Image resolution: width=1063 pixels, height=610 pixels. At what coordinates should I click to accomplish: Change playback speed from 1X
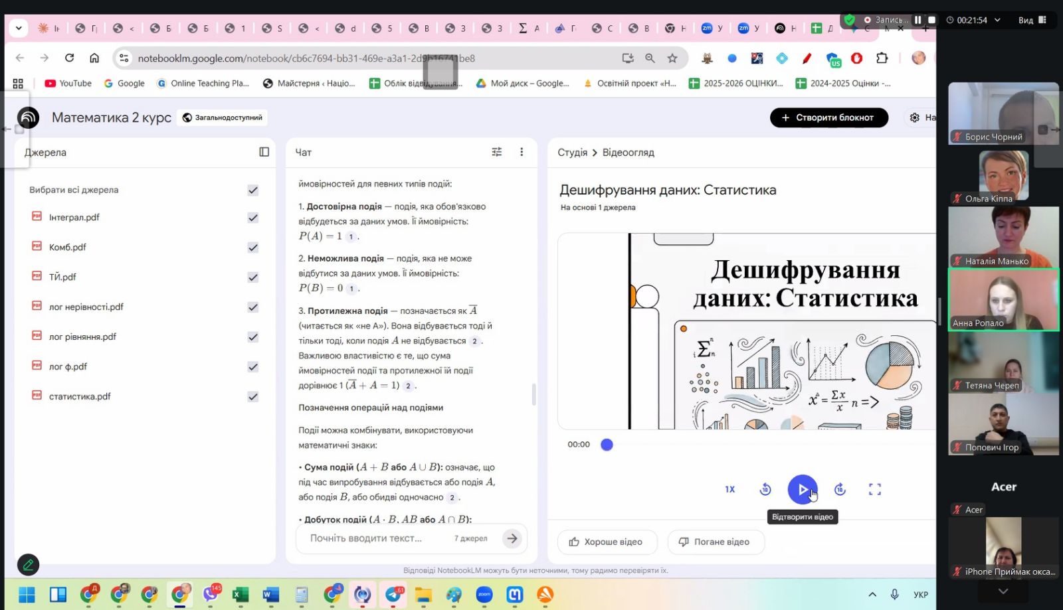(x=729, y=489)
